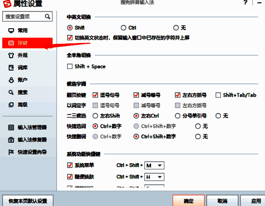Toggle 翻页按键 逗号句号 checkbox
Screen dimensions: 265x206
point(95,95)
